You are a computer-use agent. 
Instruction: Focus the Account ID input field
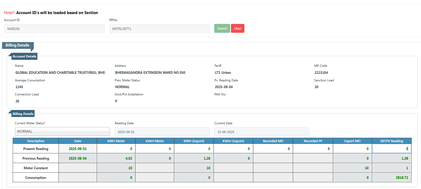[x=54, y=29]
